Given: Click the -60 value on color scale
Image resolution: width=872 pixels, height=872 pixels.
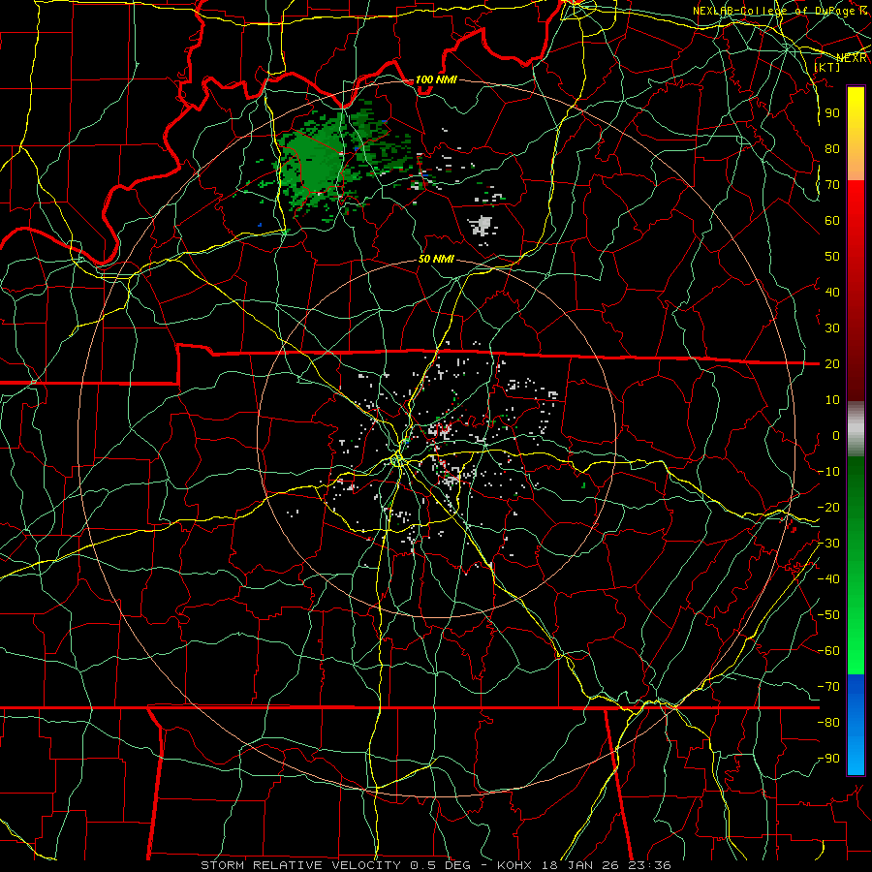Looking at the screenshot, I should (x=828, y=651).
